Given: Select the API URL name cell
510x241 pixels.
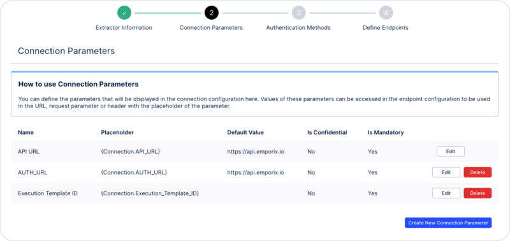Looking at the screenshot, I should 29,151.
